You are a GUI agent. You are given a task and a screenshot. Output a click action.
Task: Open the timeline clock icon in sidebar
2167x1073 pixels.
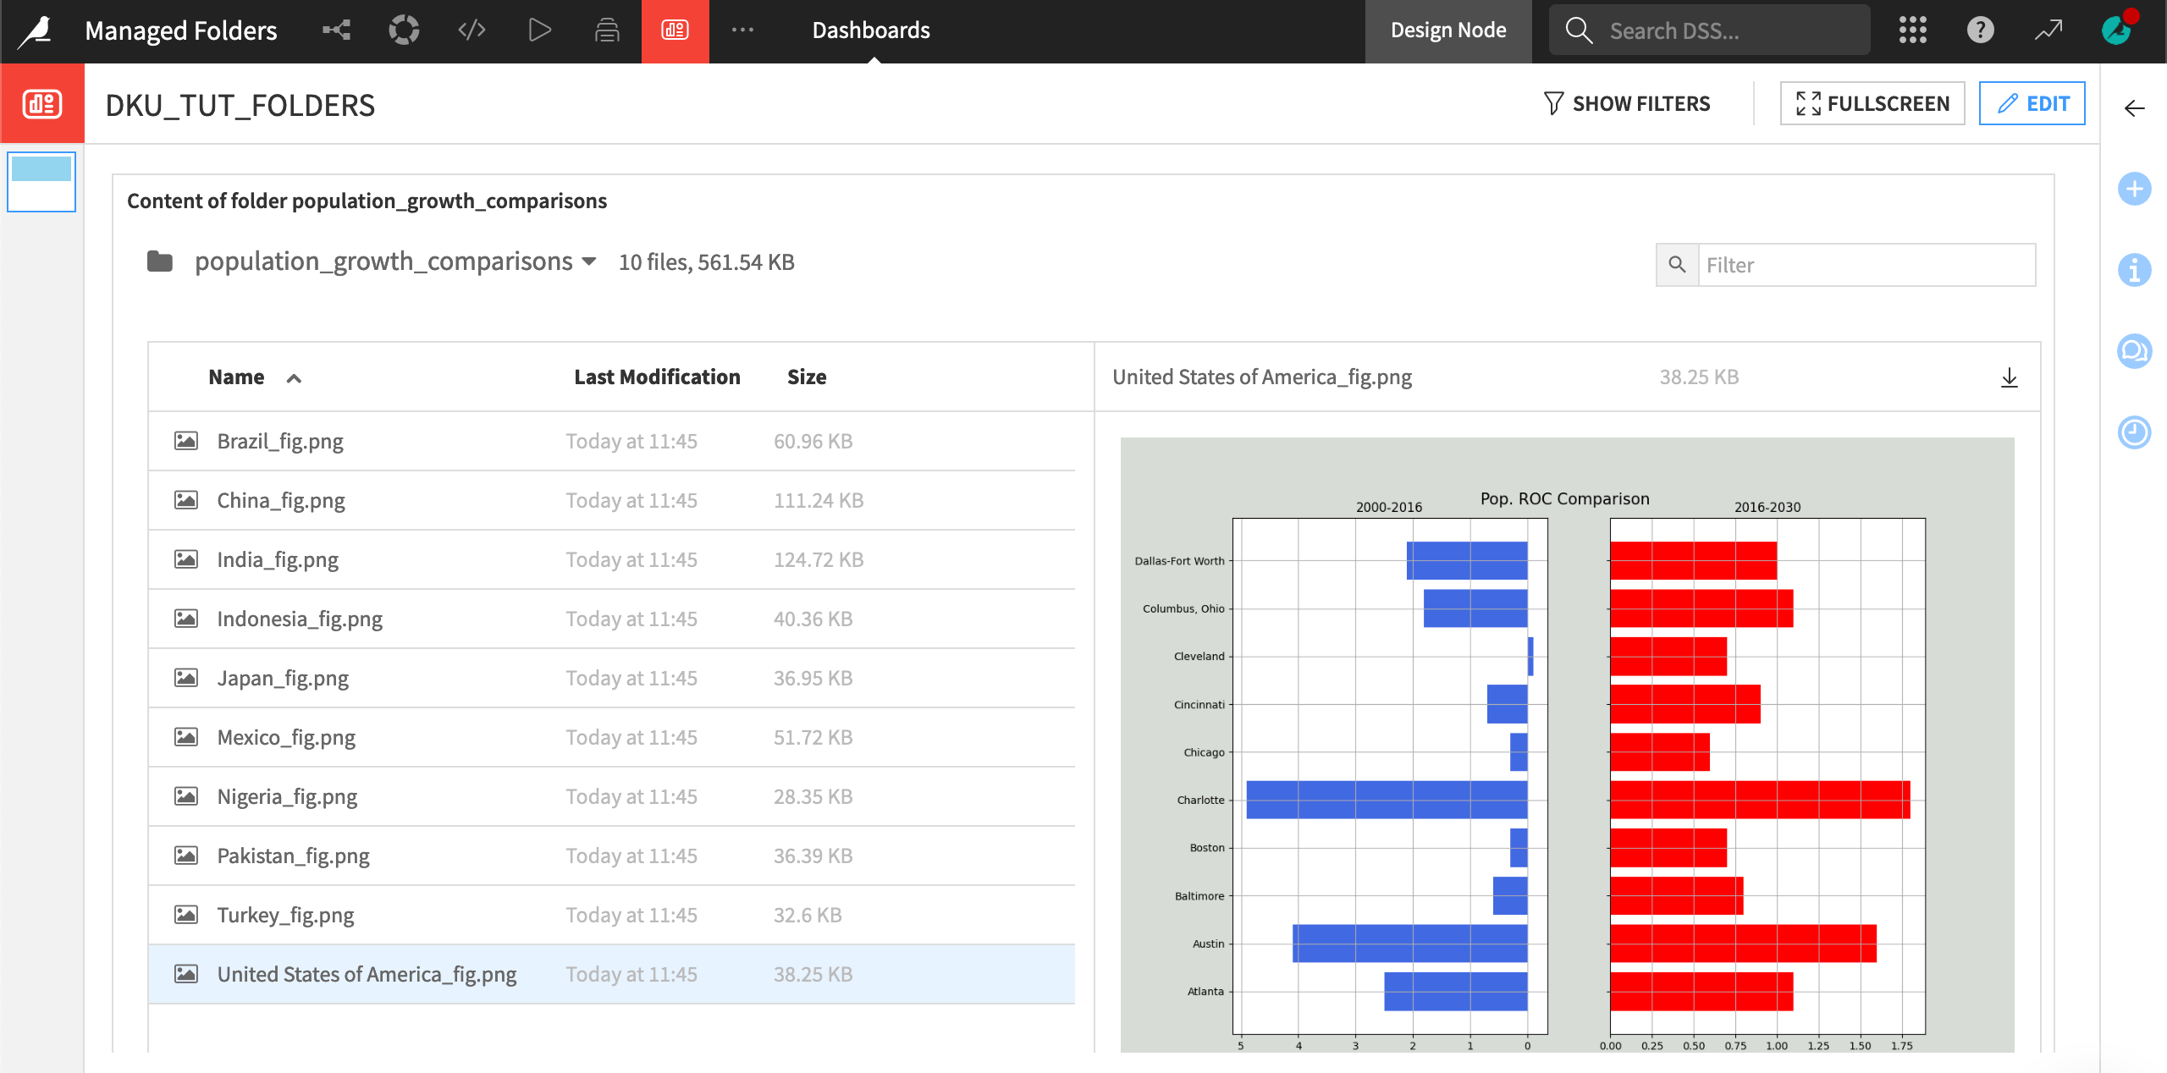tap(2134, 432)
